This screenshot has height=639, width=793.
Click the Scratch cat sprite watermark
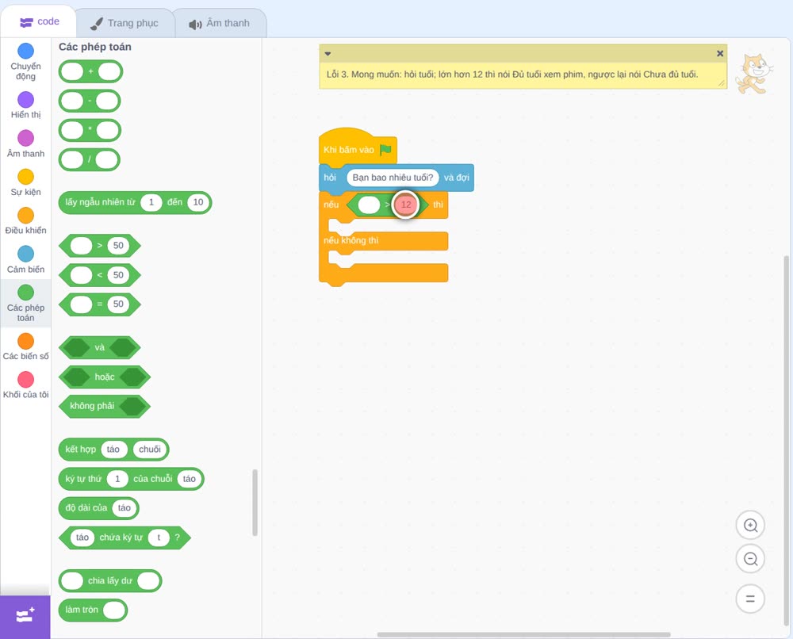755,75
